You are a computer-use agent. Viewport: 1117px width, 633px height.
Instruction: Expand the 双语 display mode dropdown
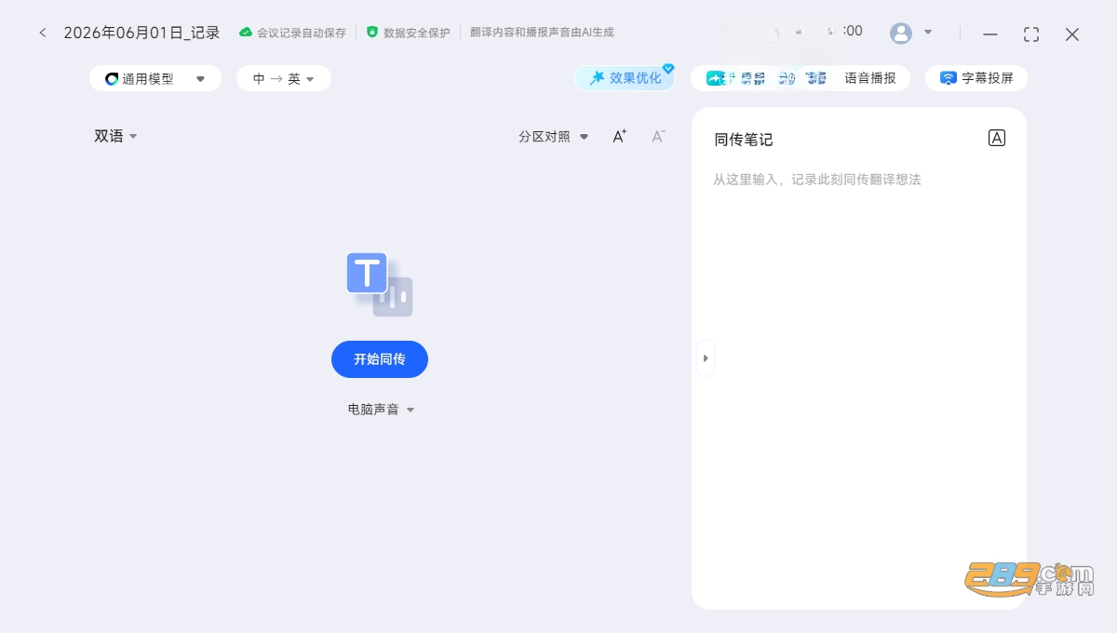pos(115,136)
